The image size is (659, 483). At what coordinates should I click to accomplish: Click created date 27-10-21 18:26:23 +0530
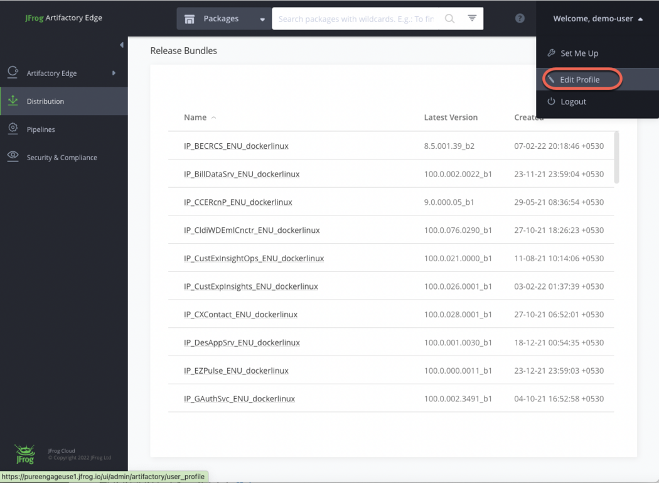[559, 231]
